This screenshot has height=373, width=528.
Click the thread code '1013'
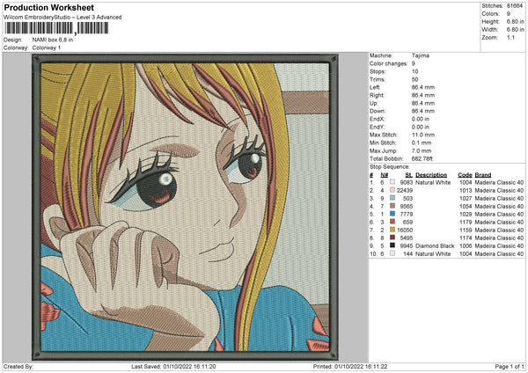click(x=466, y=190)
